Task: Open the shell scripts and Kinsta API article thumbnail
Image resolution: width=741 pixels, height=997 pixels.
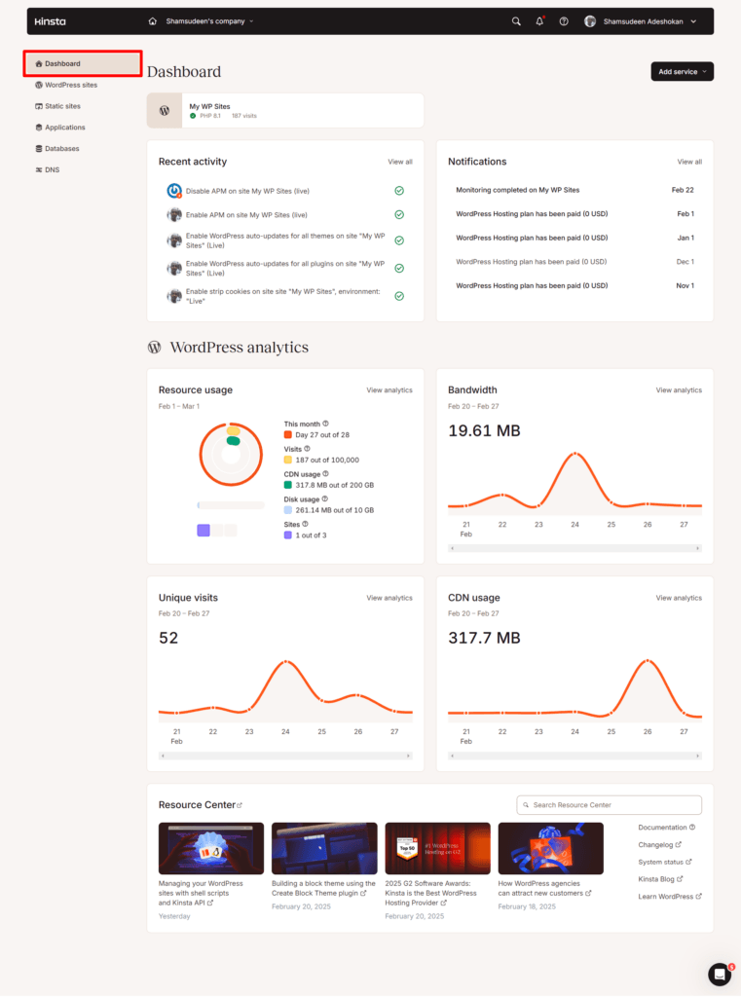Action: (x=211, y=849)
